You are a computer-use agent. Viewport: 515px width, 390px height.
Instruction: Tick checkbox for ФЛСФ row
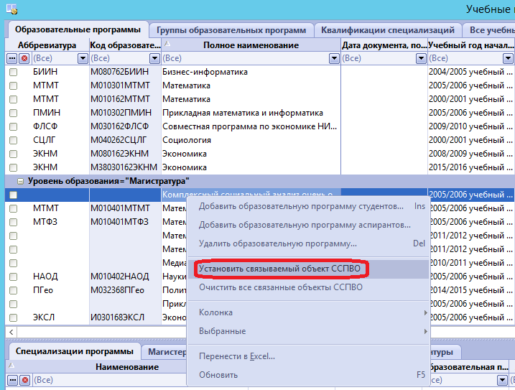pyautogui.click(x=13, y=126)
